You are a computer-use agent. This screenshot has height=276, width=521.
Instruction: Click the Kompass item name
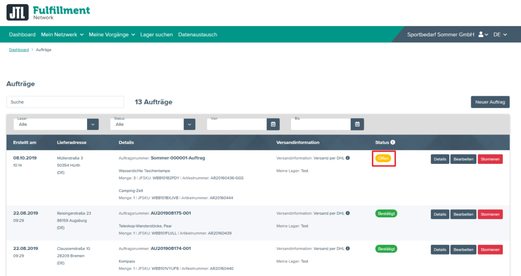tap(127, 261)
